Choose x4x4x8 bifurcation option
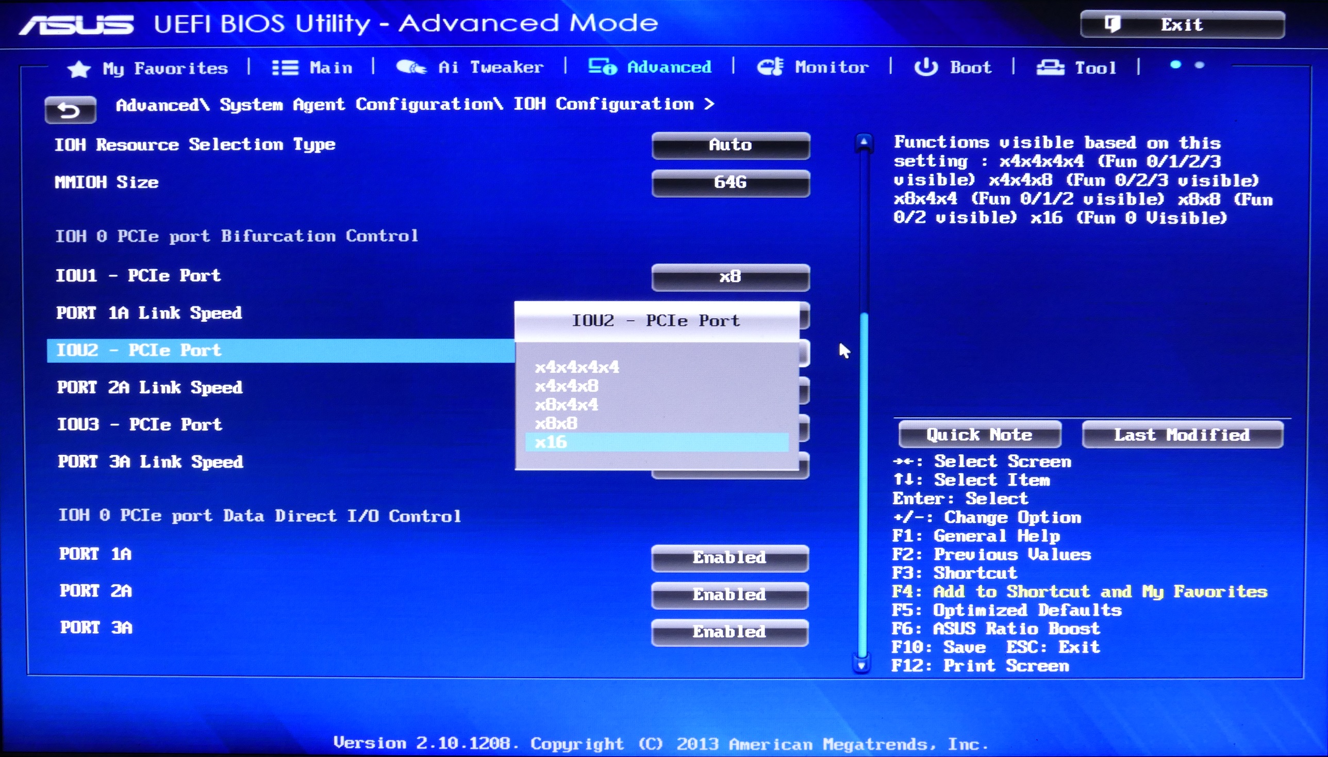 coord(657,386)
